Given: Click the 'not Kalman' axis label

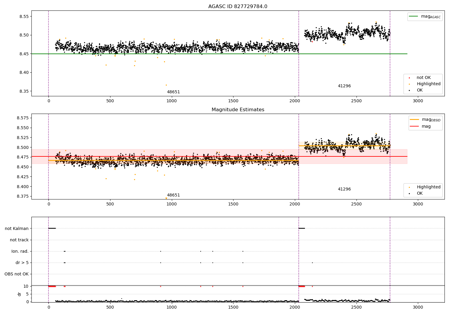Looking at the screenshot, I should pos(17,228).
